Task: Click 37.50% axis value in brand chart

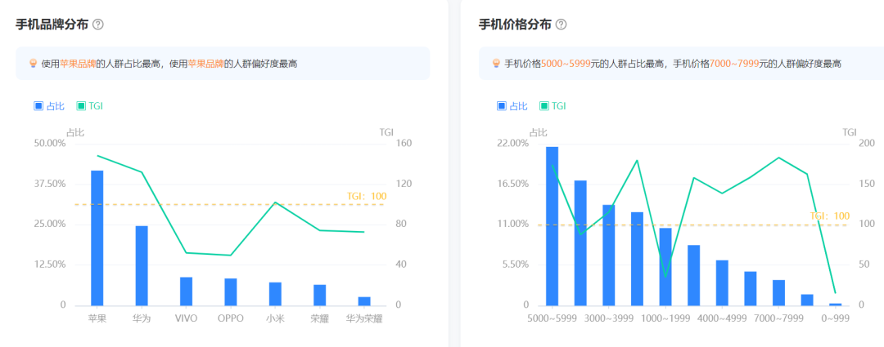Action: [50, 184]
